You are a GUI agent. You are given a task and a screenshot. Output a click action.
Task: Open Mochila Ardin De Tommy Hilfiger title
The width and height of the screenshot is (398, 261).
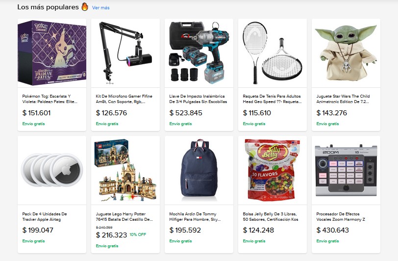pos(195,216)
